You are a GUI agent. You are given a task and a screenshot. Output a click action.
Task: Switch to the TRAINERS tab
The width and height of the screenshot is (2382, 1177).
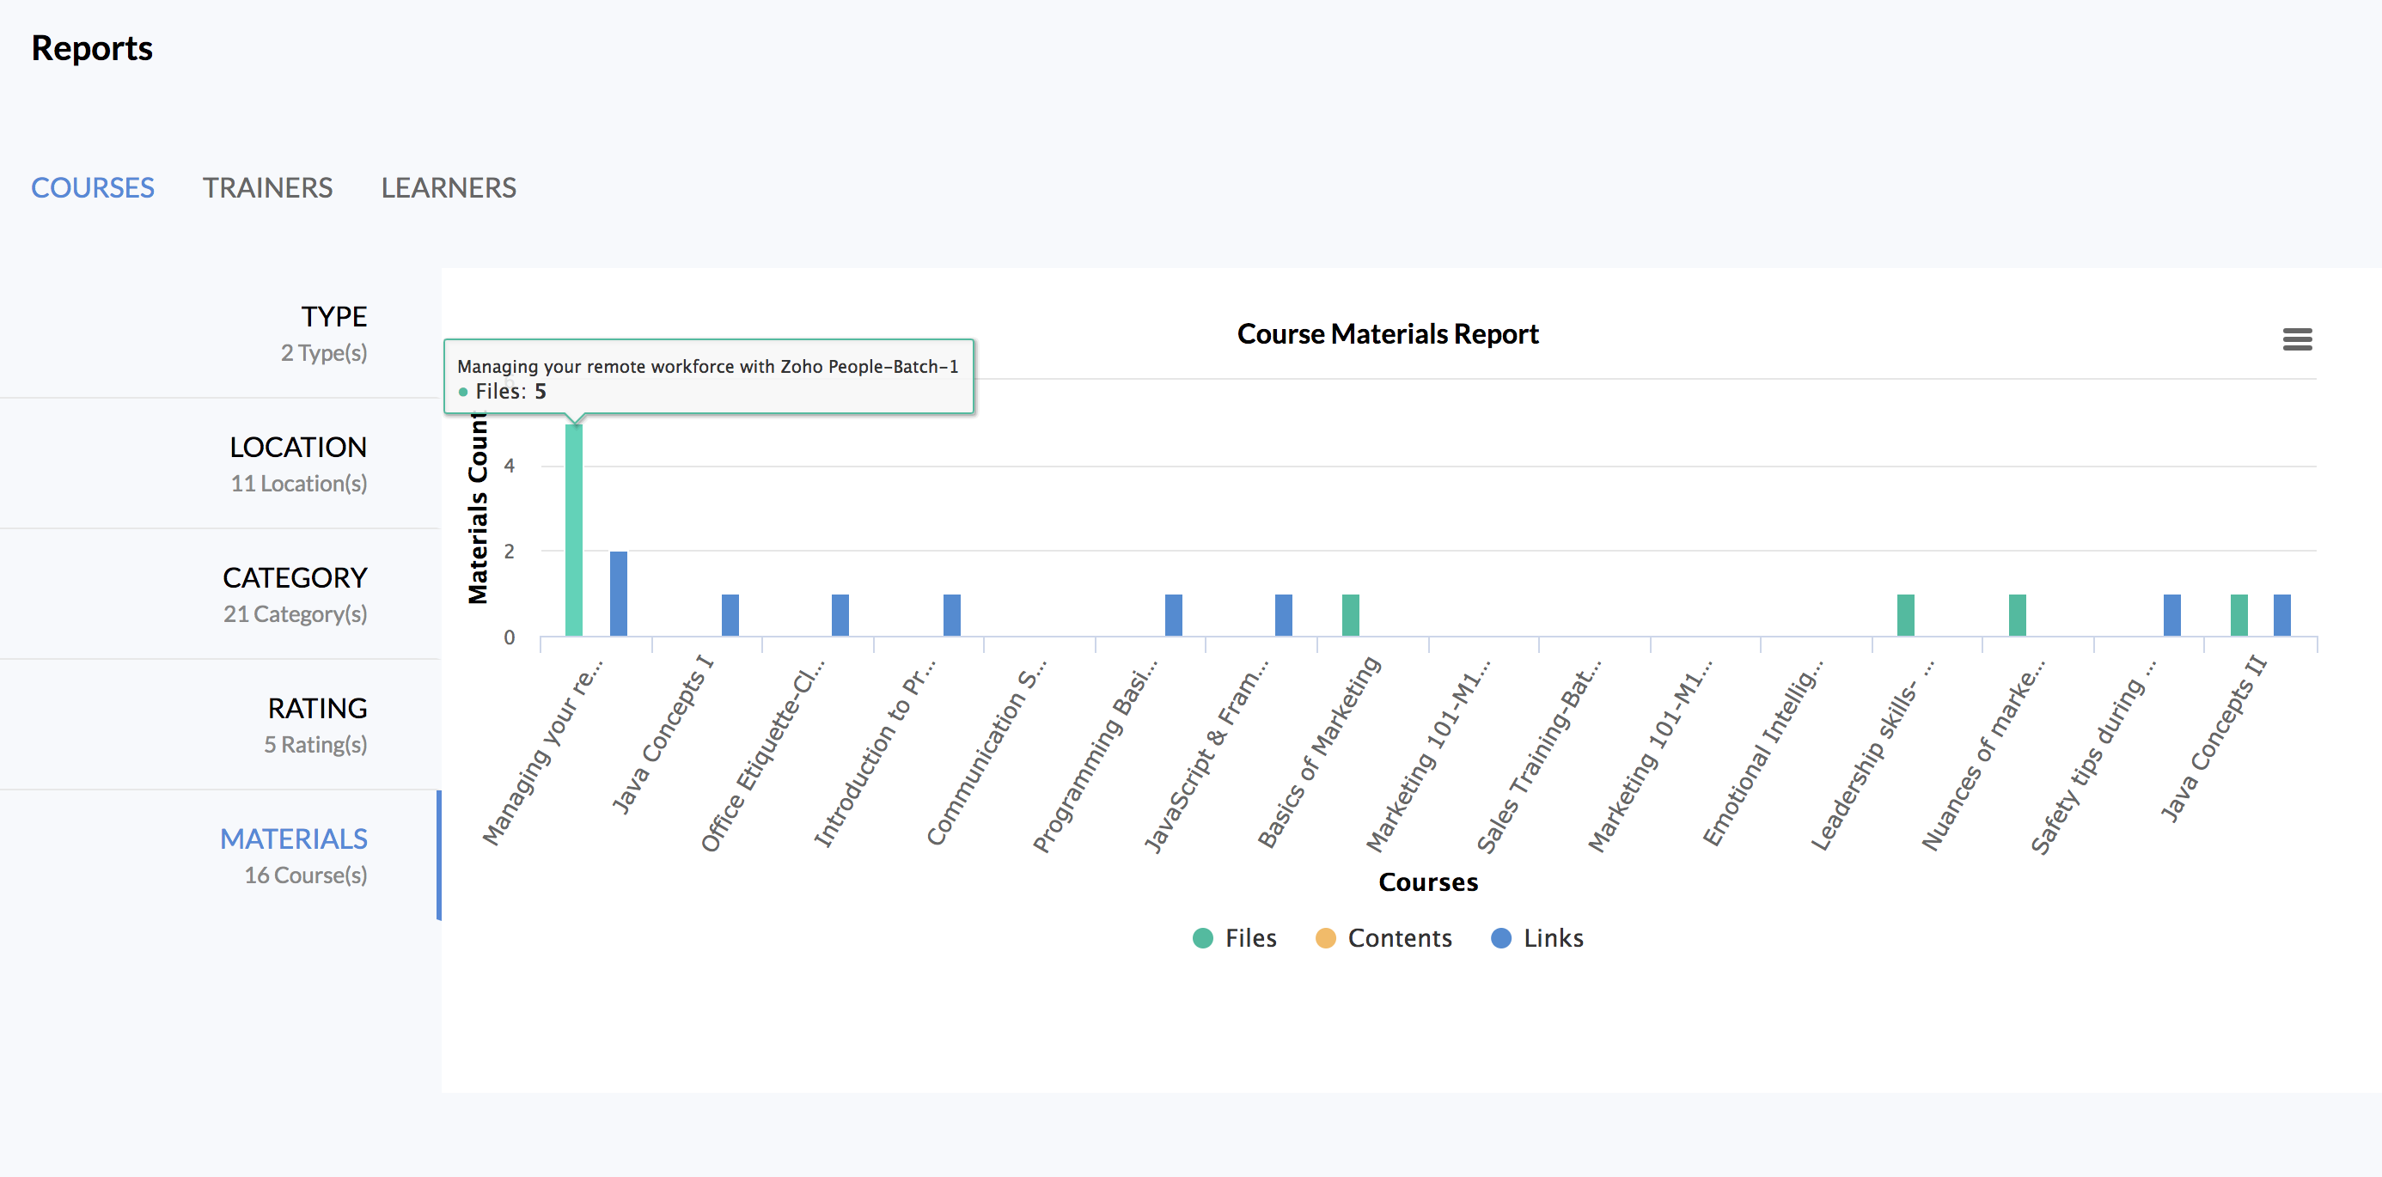[x=267, y=187]
